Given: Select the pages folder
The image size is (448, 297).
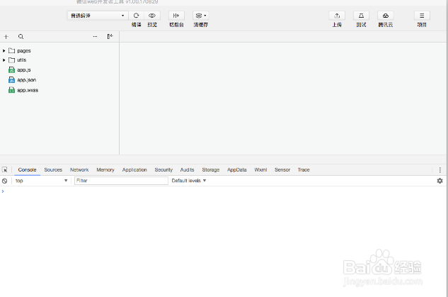Looking at the screenshot, I should click(x=20, y=50).
